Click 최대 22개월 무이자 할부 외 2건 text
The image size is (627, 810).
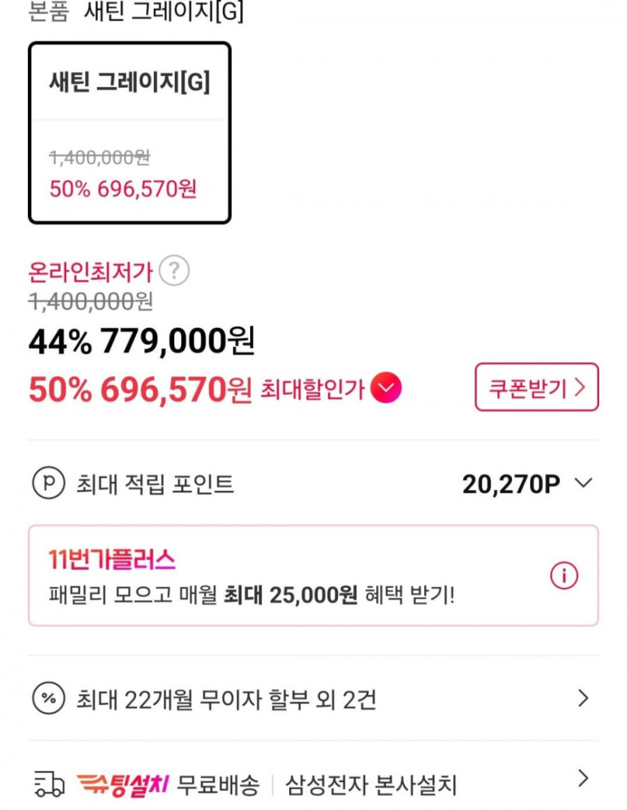(226, 700)
